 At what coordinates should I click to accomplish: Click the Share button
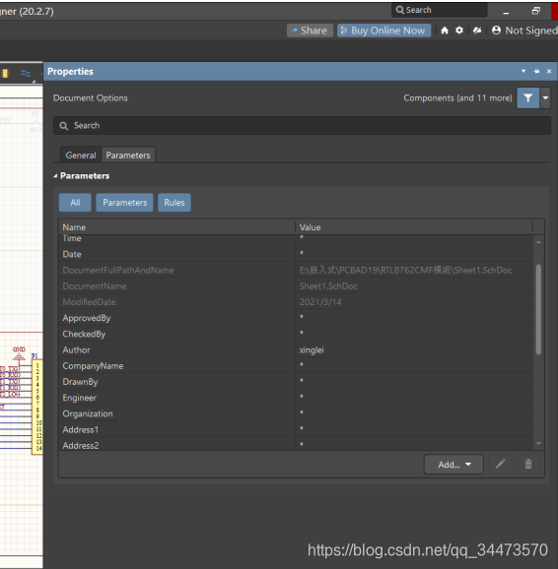(310, 31)
